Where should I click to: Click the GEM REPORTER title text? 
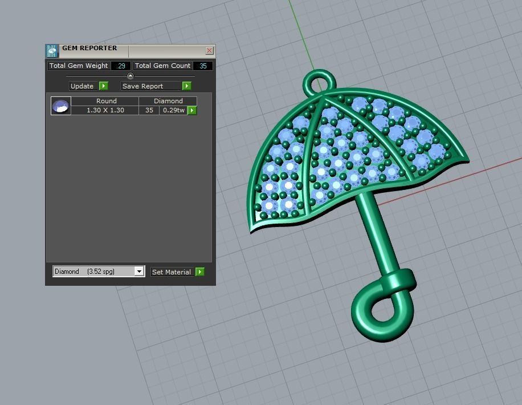[x=89, y=48]
